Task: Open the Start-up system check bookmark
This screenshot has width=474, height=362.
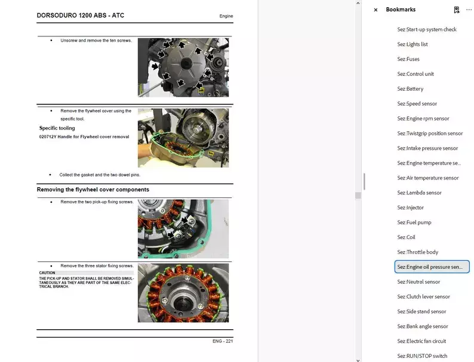Action: 426,29
